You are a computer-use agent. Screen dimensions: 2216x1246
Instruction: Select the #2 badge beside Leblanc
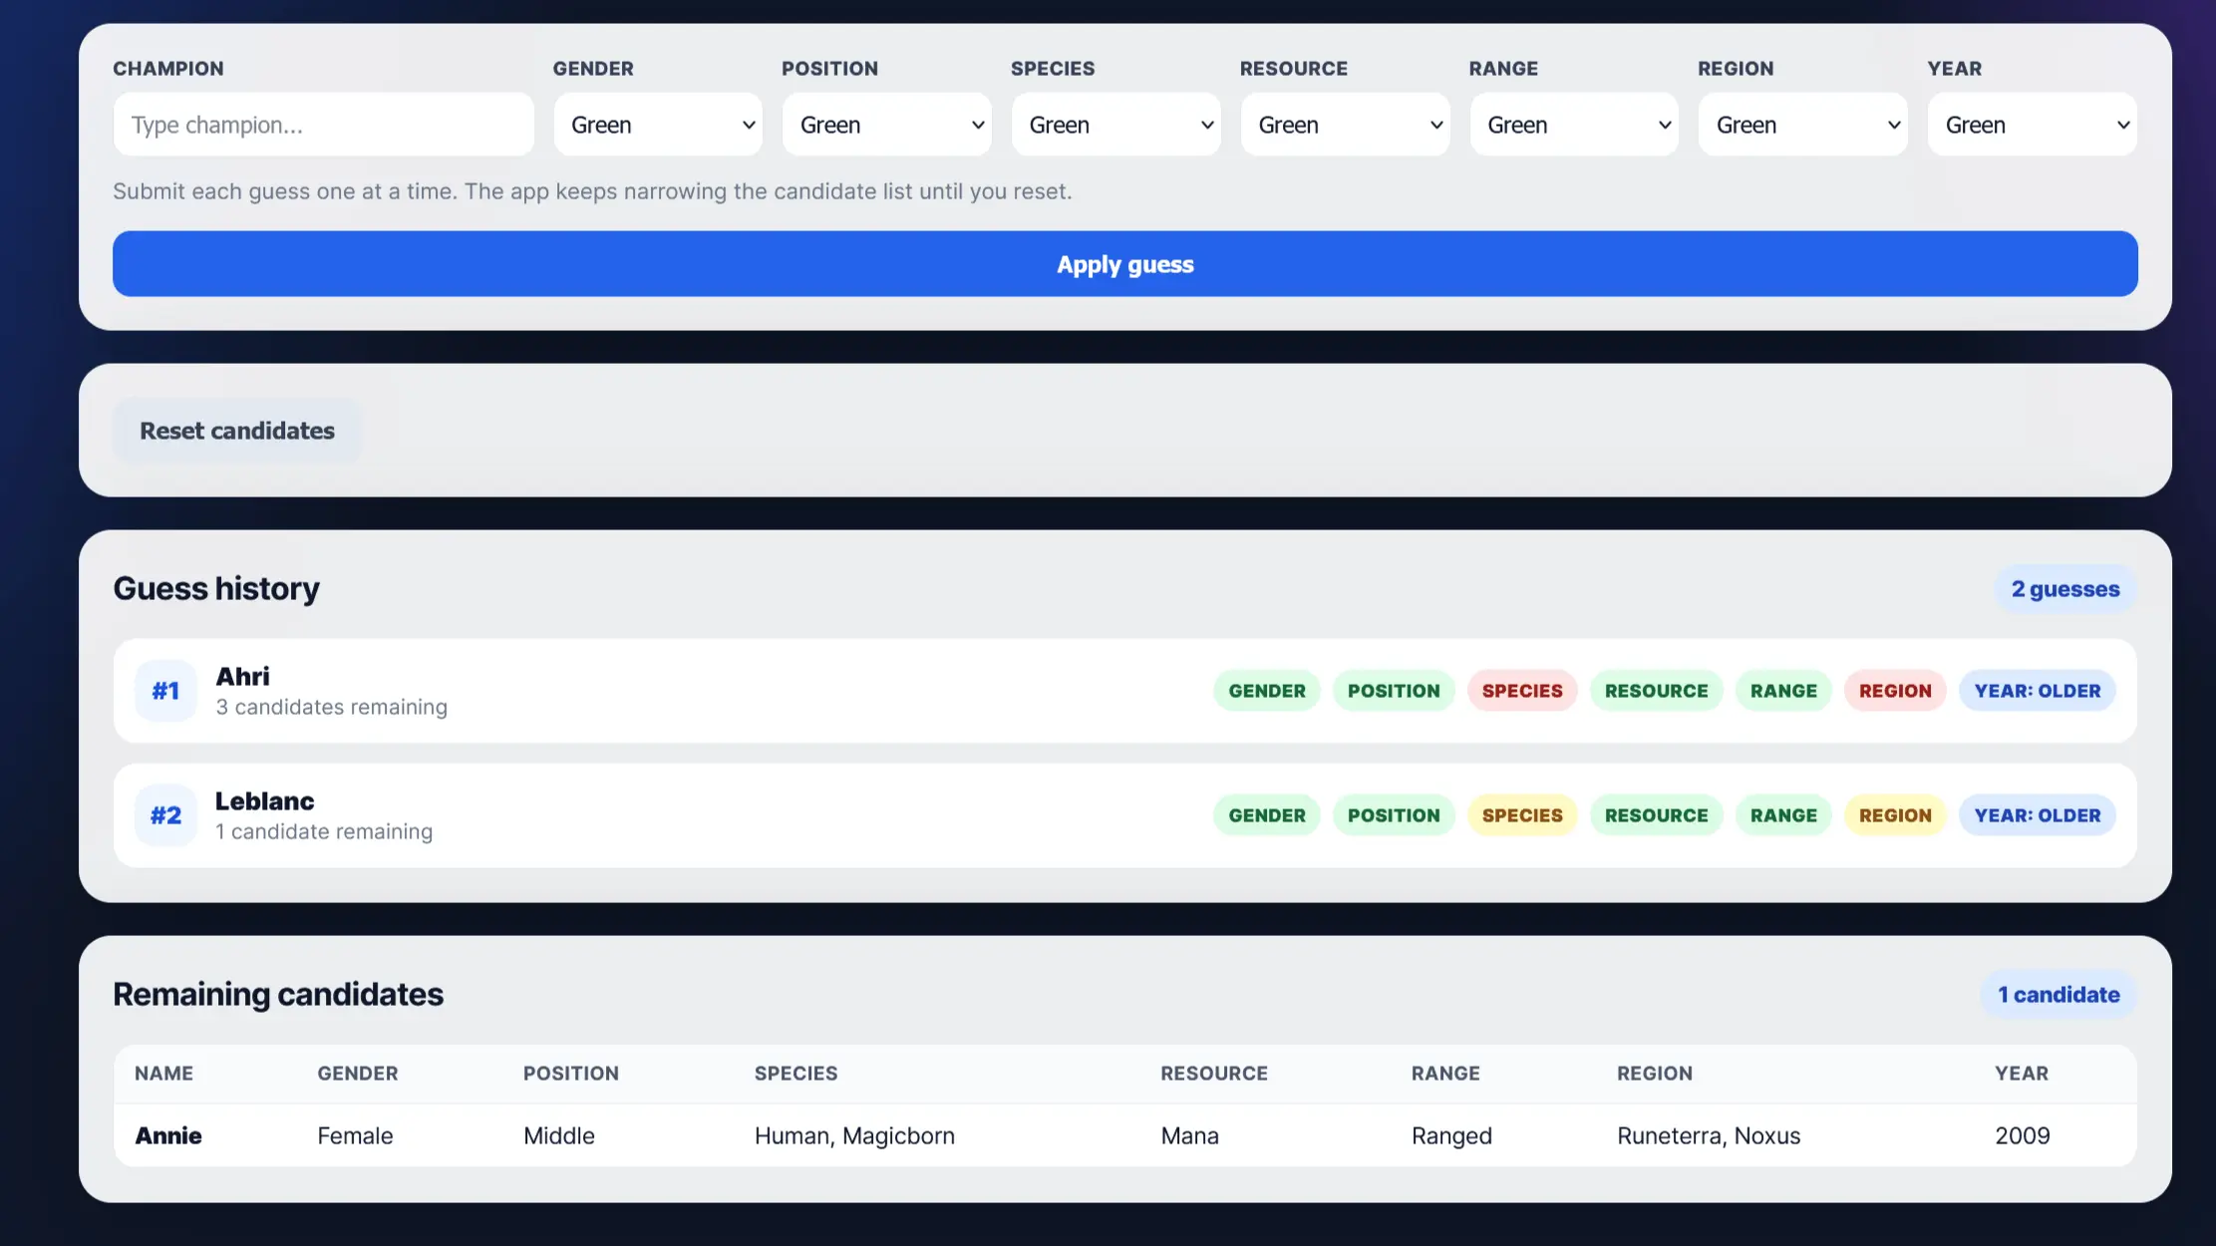pyautogui.click(x=165, y=815)
